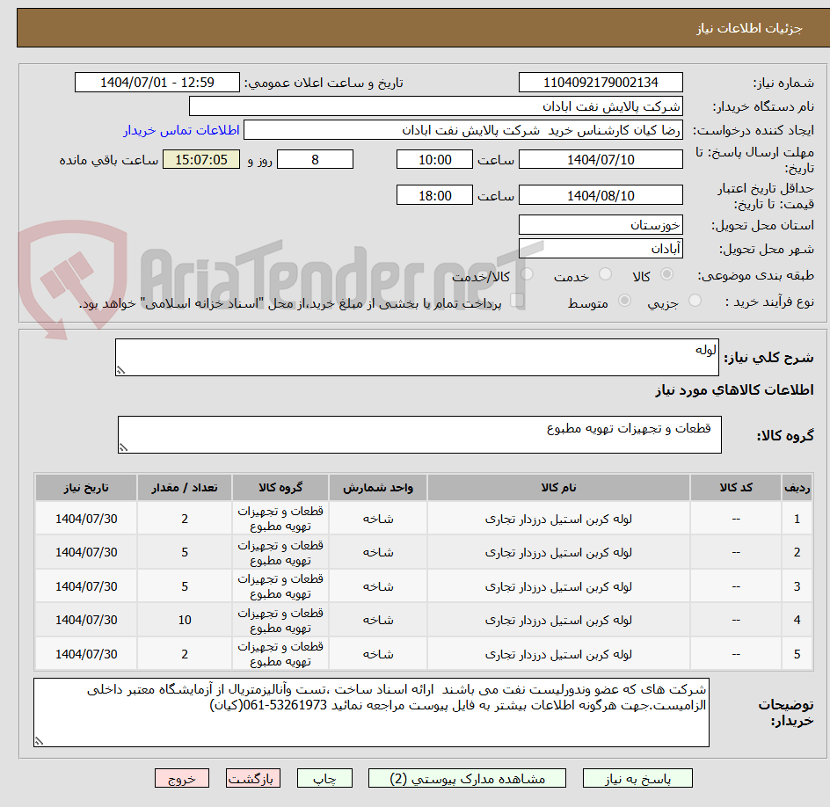The height and width of the screenshot is (807, 830).
Task: Click price validity date 1404/08/10
Action: click(601, 195)
